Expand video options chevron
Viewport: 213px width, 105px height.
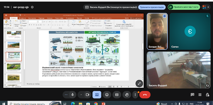click(x=81, y=95)
